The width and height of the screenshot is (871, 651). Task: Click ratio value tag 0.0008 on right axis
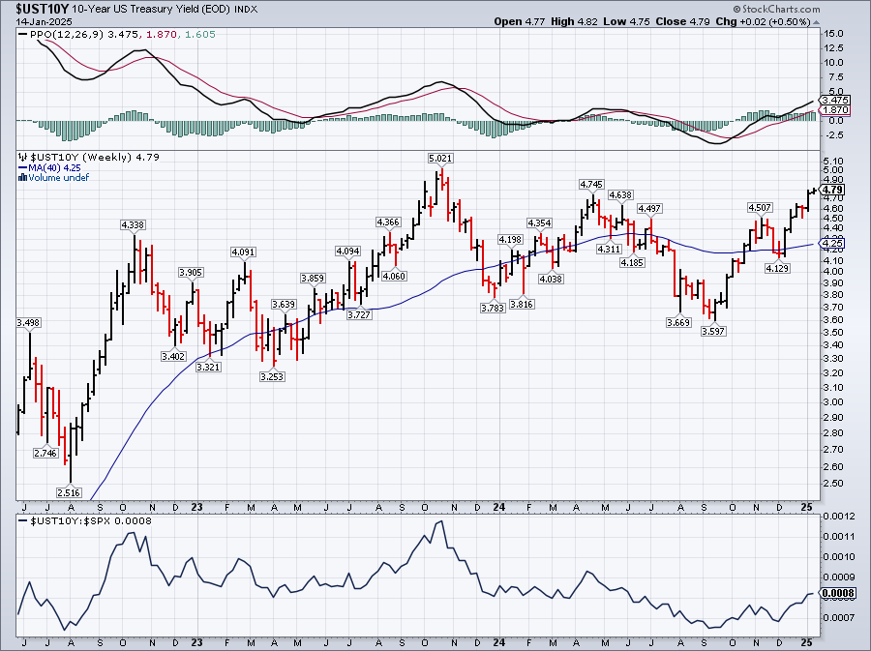pyautogui.click(x=835, y=593)
